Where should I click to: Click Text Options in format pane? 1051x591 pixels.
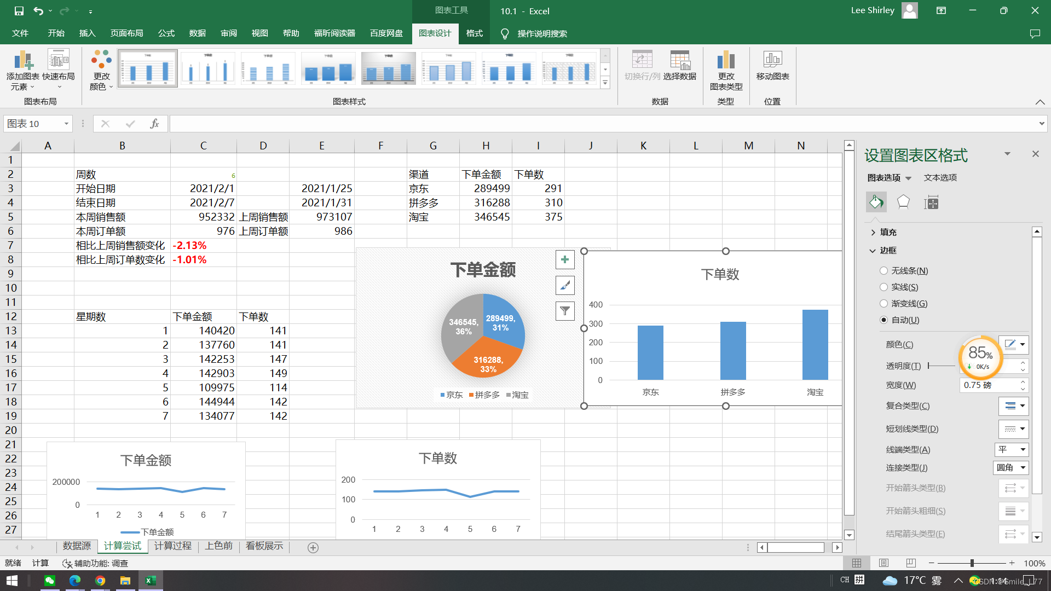940,178
